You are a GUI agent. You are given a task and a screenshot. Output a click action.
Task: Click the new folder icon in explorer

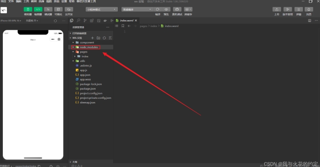tap(98, 38)
